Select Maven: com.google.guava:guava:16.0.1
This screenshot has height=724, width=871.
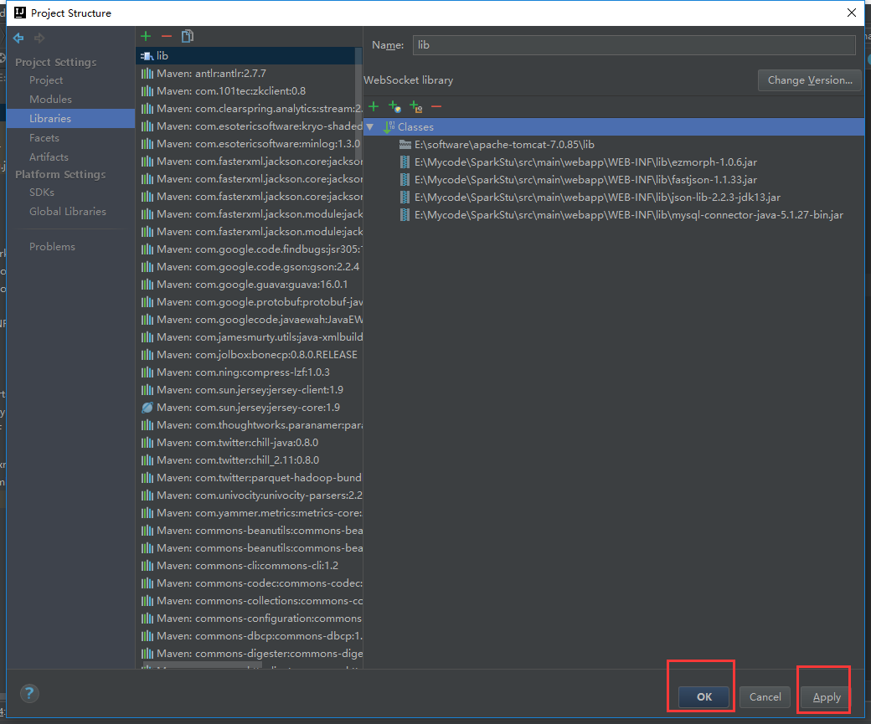point(249,285)
